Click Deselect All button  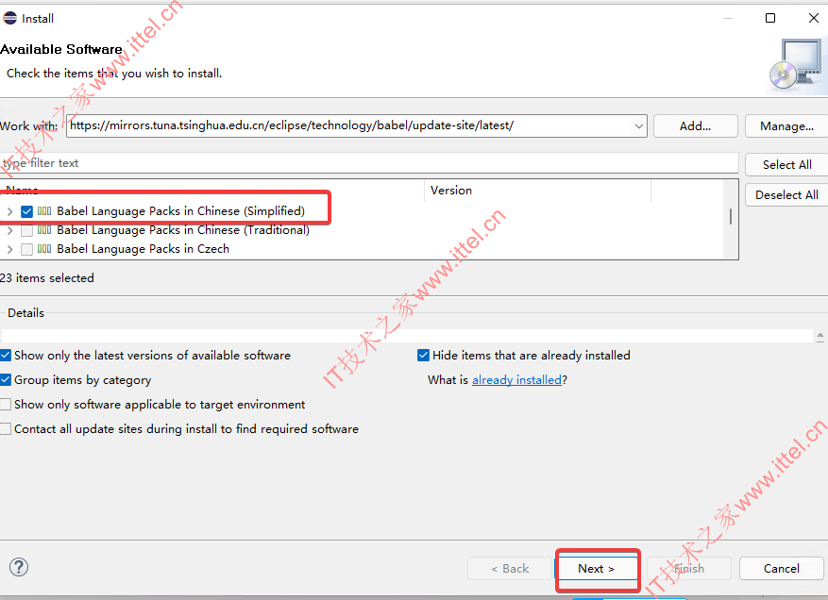pyautogui.click(x=786, y=194)
